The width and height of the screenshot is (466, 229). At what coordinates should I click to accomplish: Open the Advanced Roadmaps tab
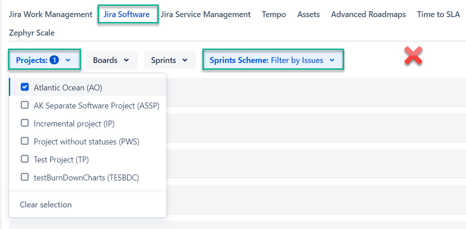tap(368, 14)
